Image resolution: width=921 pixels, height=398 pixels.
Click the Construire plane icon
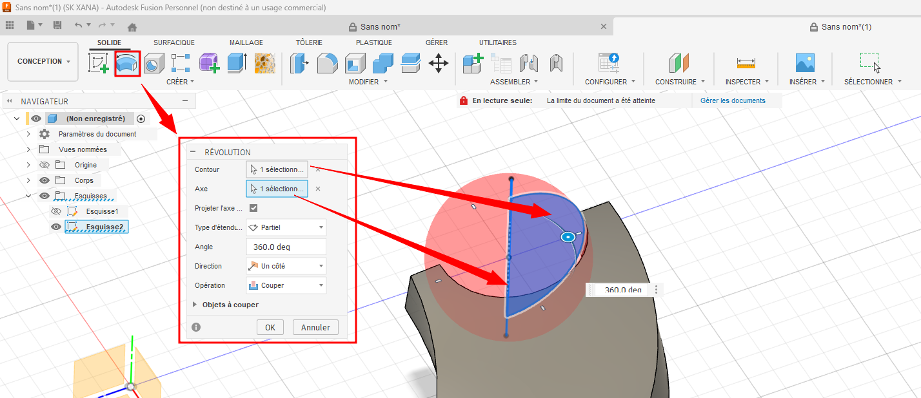click(680, 63)
